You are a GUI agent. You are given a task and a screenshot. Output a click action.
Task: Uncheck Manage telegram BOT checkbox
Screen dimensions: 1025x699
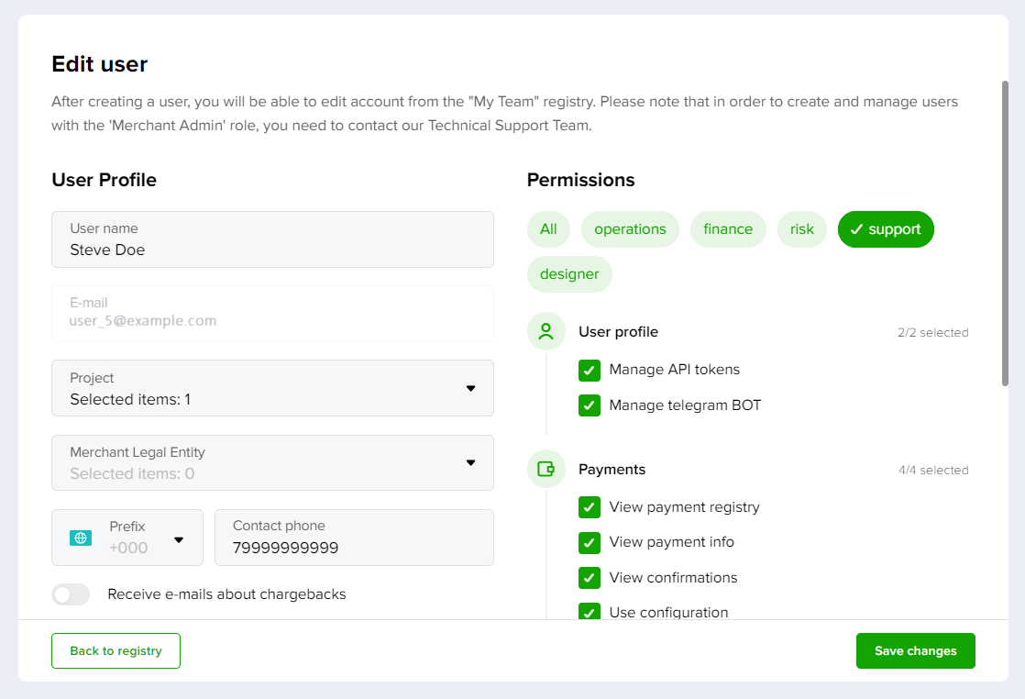point(589,405)
